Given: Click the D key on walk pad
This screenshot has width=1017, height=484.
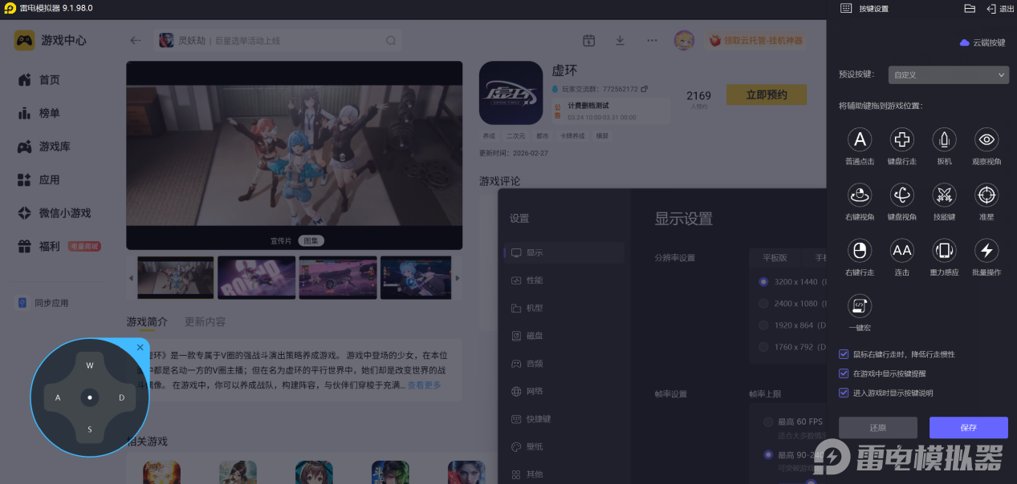Looking at the screenshot, I should click(122, 397).
